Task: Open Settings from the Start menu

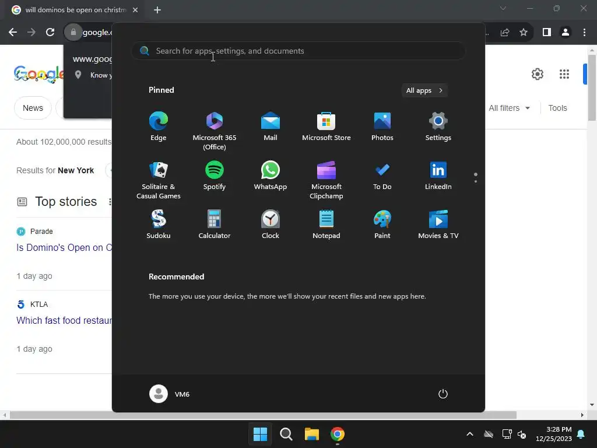Action: (438, 127)
